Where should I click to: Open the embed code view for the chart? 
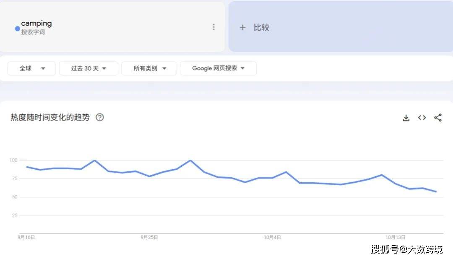point(422,118)
